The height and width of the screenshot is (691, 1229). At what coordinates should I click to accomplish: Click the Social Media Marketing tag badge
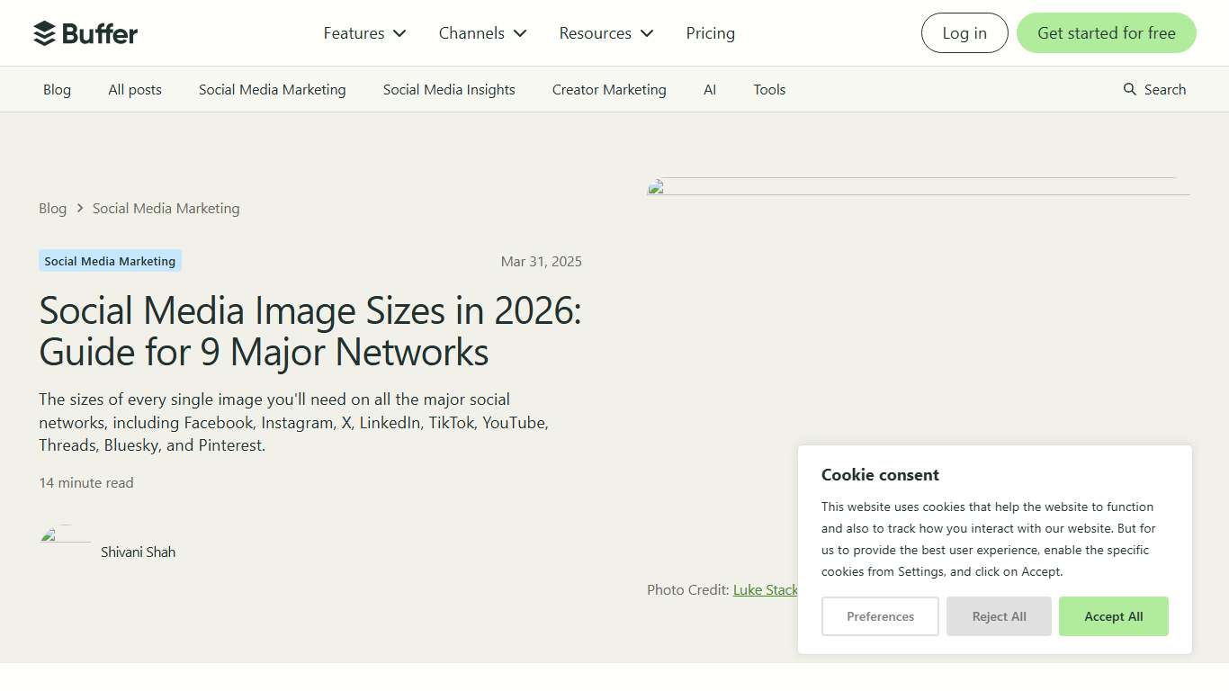click(x=109, y=260)
